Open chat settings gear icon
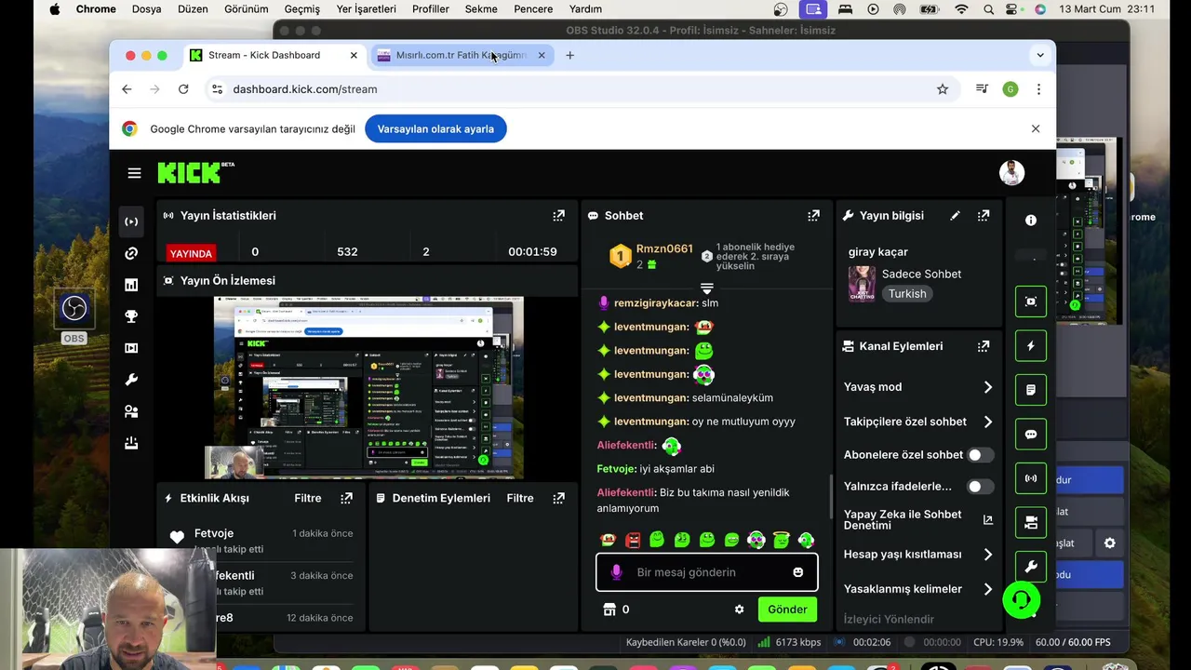This screenshot has width=1191, height=670. (x=739, y=610)
